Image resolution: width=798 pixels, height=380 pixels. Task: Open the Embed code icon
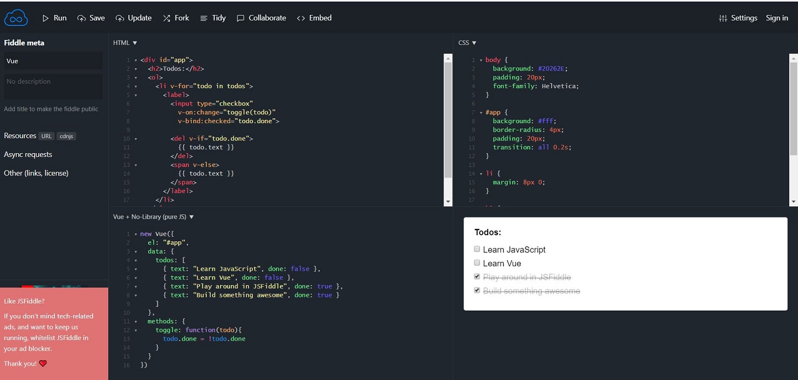click(x=301, y=18)
